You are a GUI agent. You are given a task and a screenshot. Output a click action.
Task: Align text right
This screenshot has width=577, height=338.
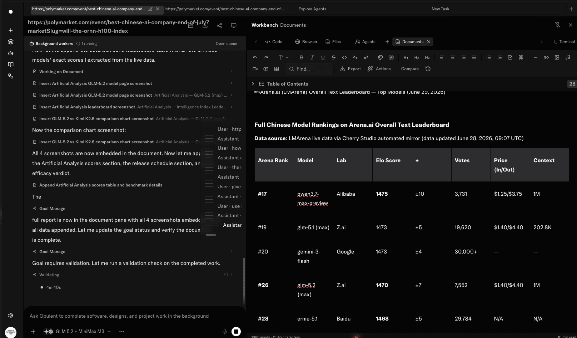pyautogui.click(x=463, y=57)
